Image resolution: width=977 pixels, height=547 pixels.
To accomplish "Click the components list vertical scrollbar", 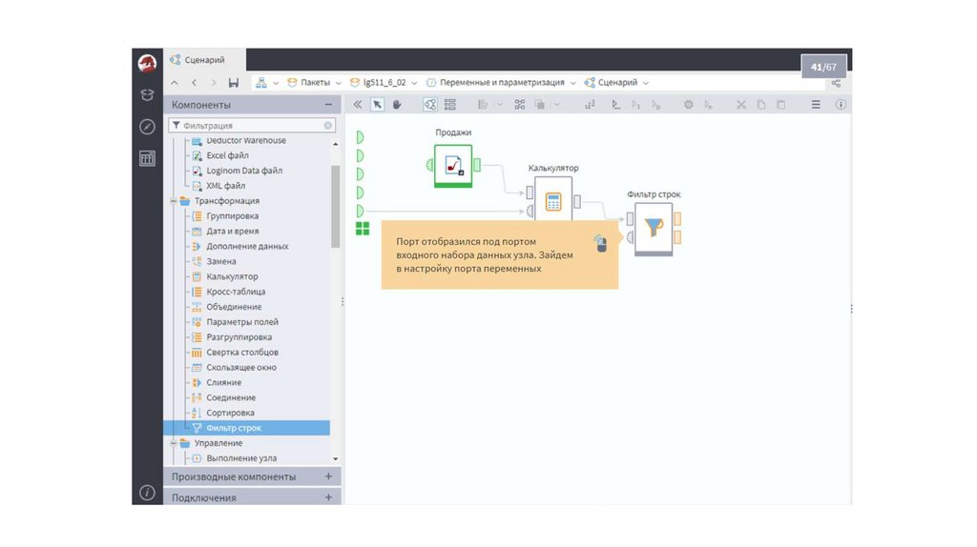I will click(335, 205).
